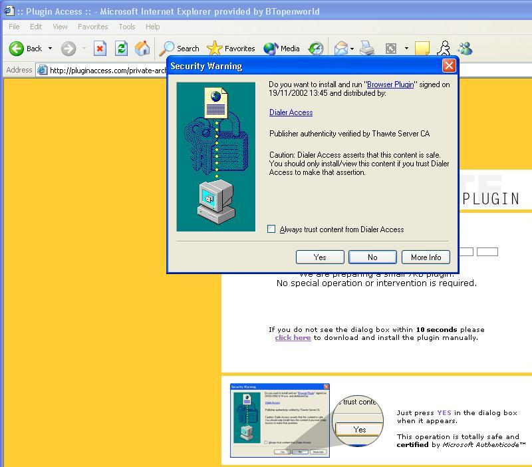Screen dimensions: 532x467
Task: Open the Dialer Access publisher link
Action: (291, 112)
